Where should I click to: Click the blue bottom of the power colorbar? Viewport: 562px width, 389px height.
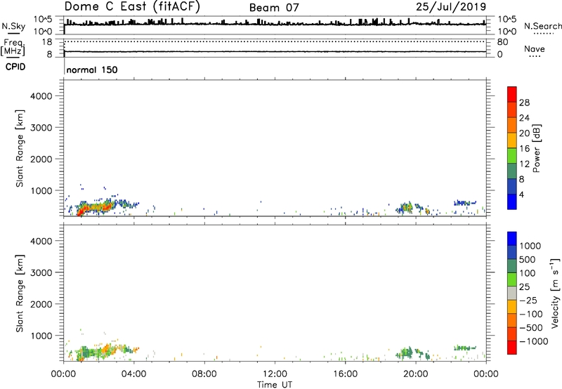[x=512, y=202]
